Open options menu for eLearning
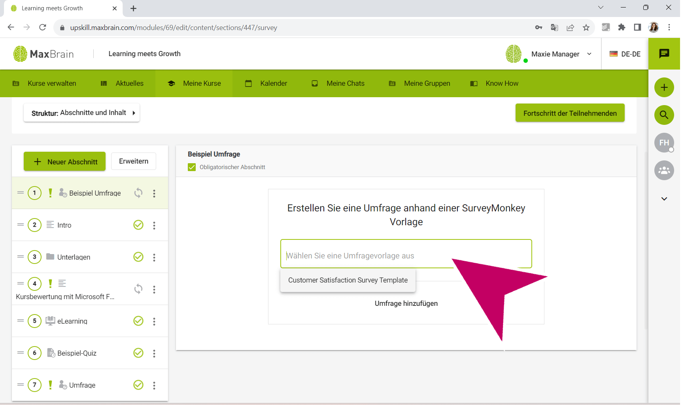 pos(154,321)
